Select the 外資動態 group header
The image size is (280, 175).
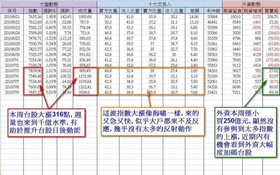pyautogui.click(x=251, y=4)
